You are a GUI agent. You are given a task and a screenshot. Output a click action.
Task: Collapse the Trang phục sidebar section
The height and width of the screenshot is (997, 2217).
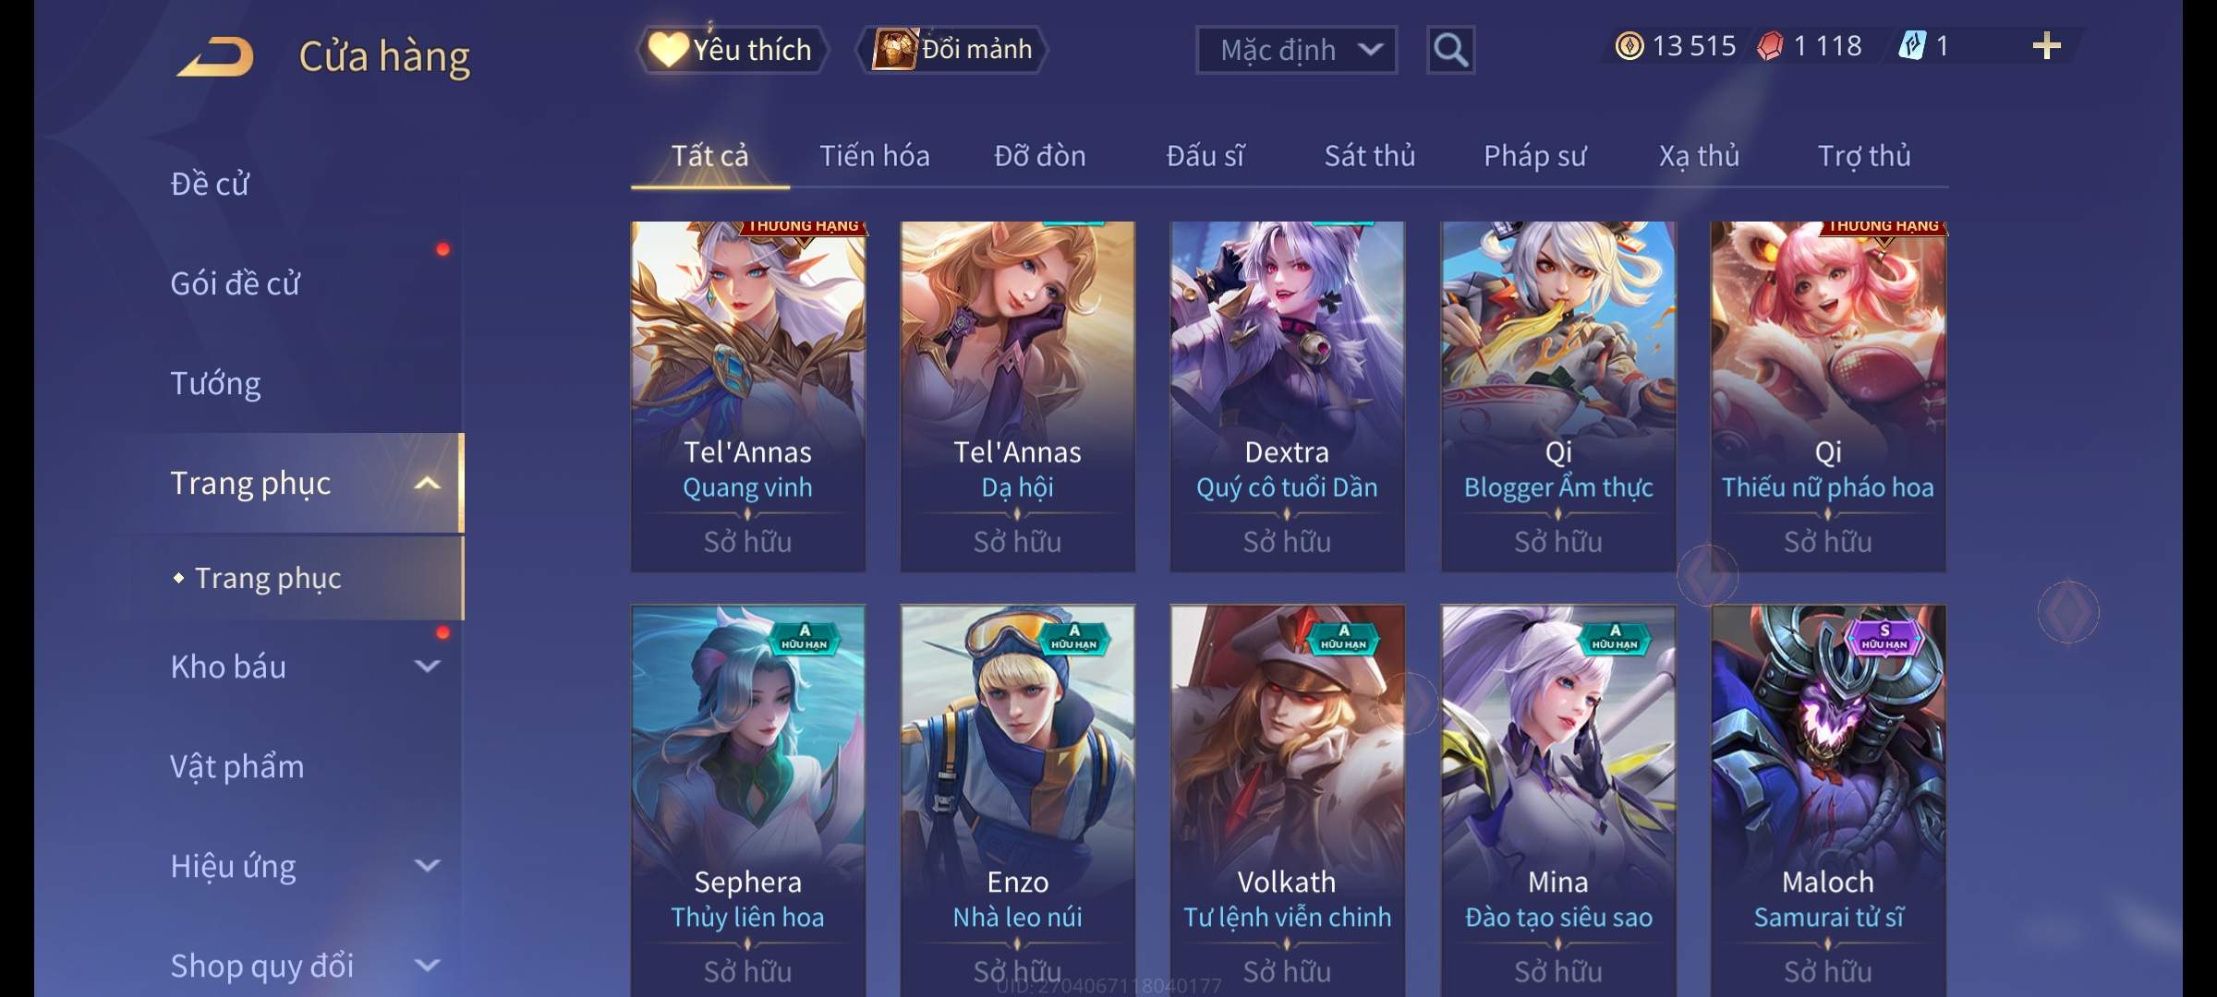click(427, 483)
